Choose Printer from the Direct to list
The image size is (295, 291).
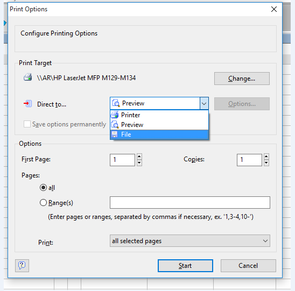pyautogui.click(x=159, y=115)
